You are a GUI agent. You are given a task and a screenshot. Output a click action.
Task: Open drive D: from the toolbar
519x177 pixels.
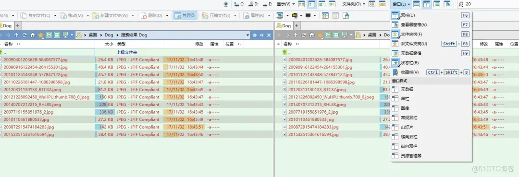(253, 4)
